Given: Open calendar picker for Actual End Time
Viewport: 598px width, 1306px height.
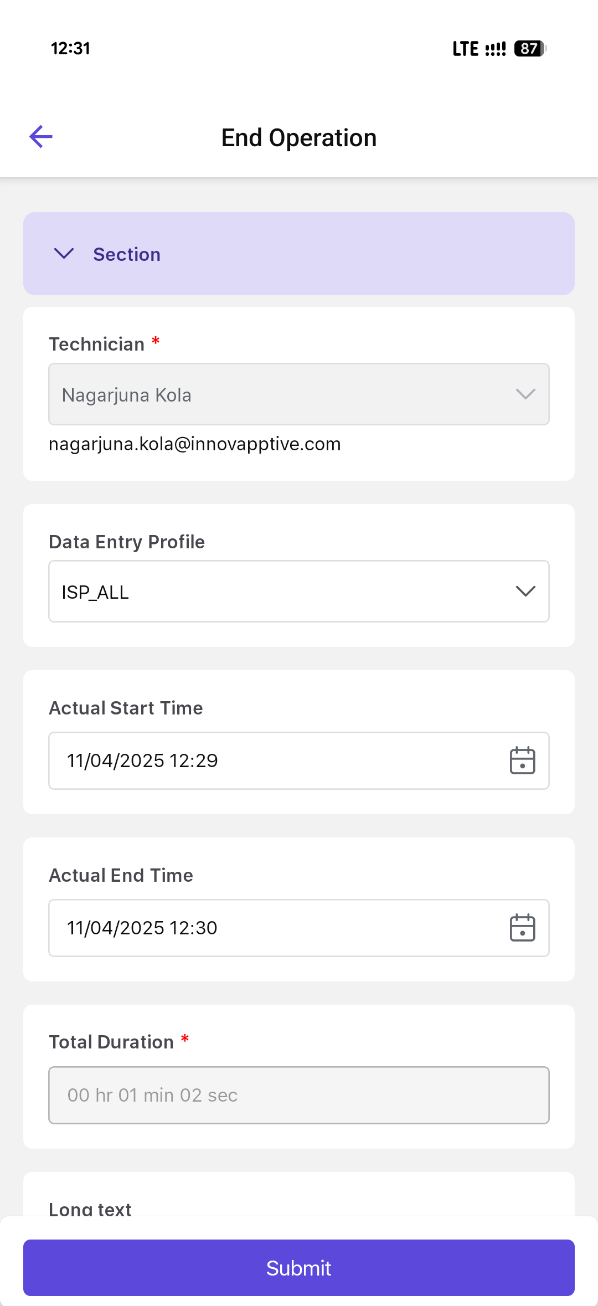Looking at the screenshot, I should pos(522,928).
